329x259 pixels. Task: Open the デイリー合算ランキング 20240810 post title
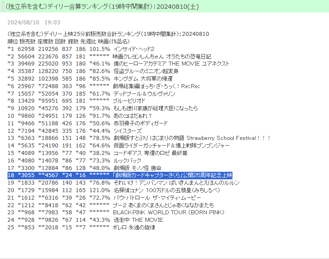click(x=102, y=7)
